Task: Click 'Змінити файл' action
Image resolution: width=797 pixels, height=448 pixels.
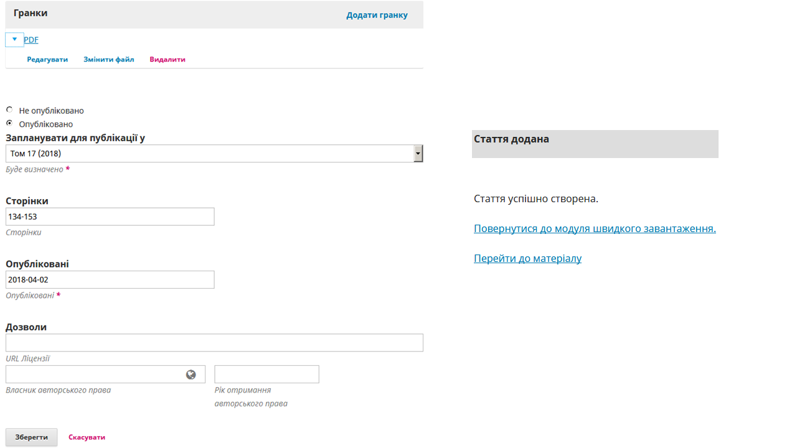Action: coord(109,60)
